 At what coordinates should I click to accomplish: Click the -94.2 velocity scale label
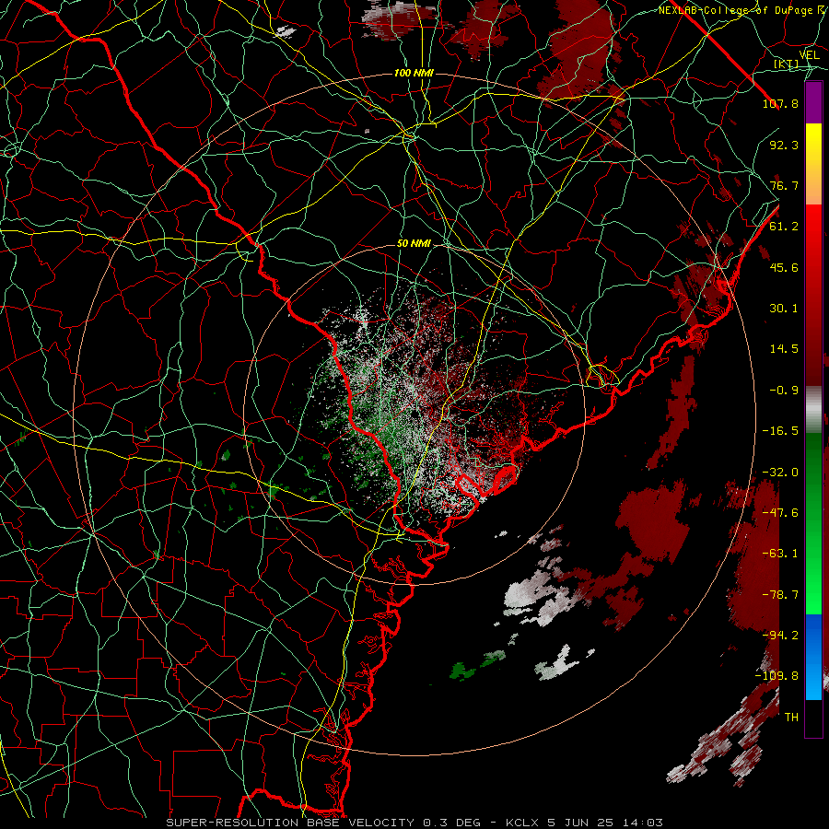pos(780,636)
